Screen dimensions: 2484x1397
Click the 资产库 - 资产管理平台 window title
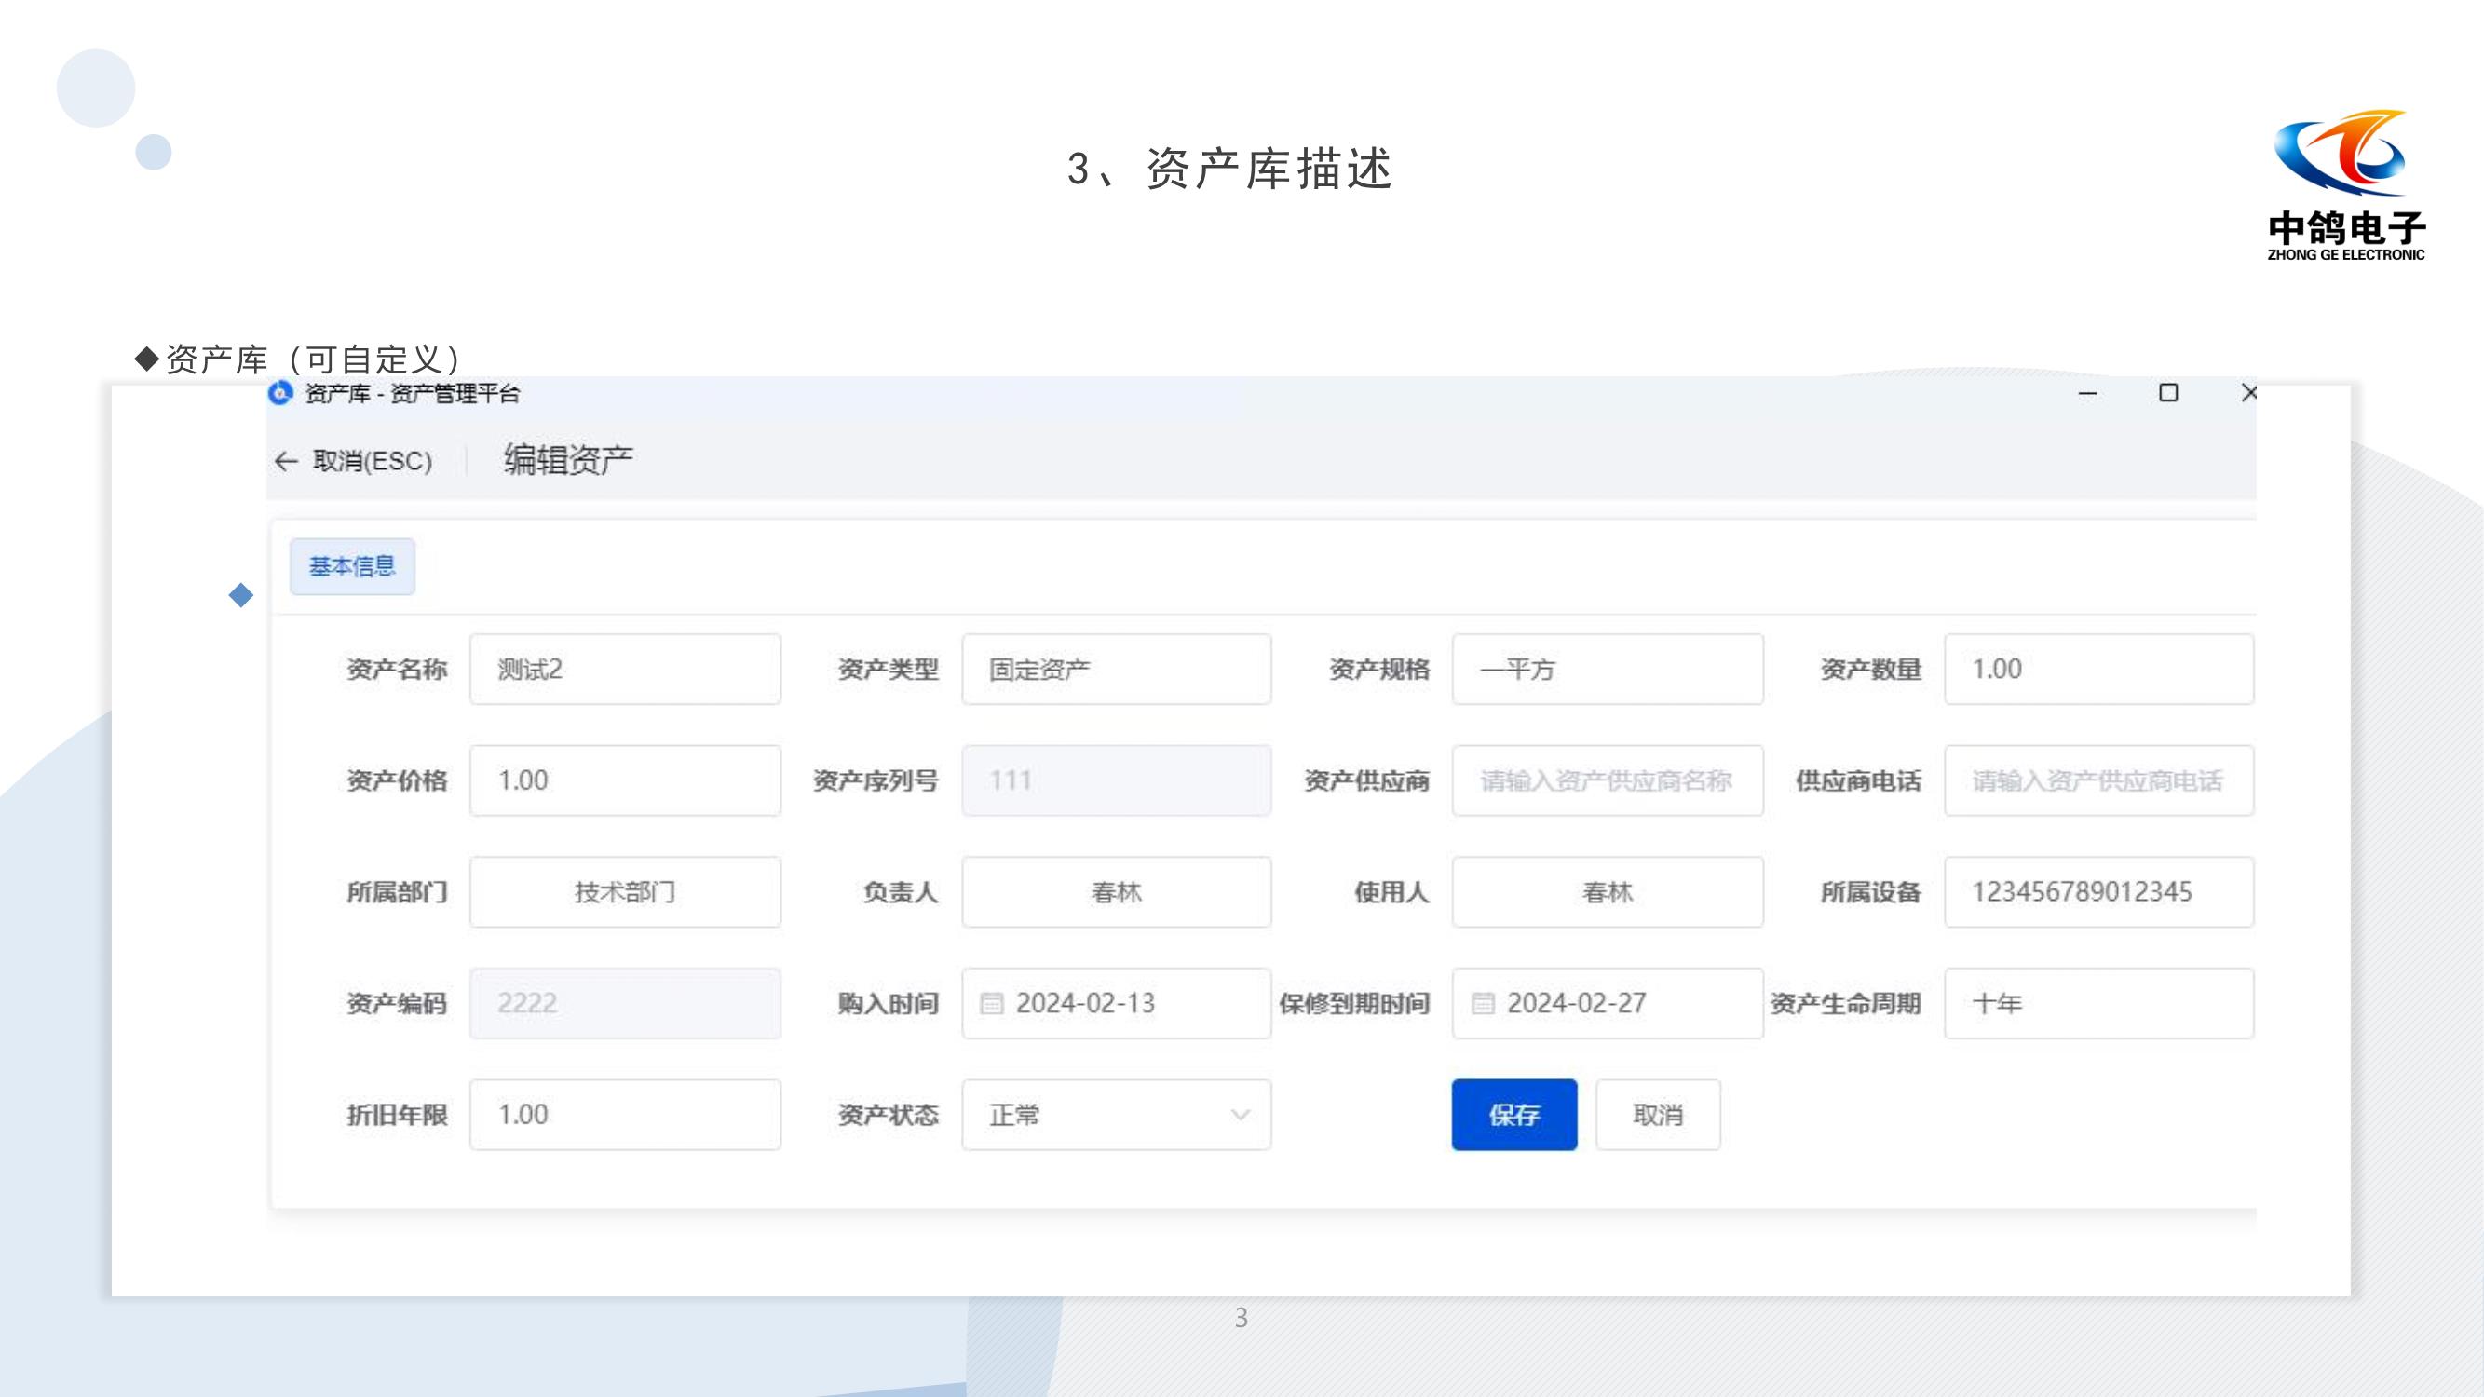[x=413, y=393]
